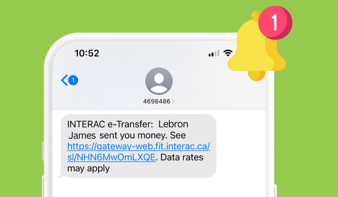Click empty white area below message bubble

click(x=159, y=187)
